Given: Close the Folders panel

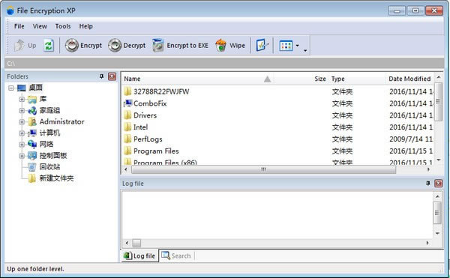Looking at the screenshot, I should click(x=112, y=76).
